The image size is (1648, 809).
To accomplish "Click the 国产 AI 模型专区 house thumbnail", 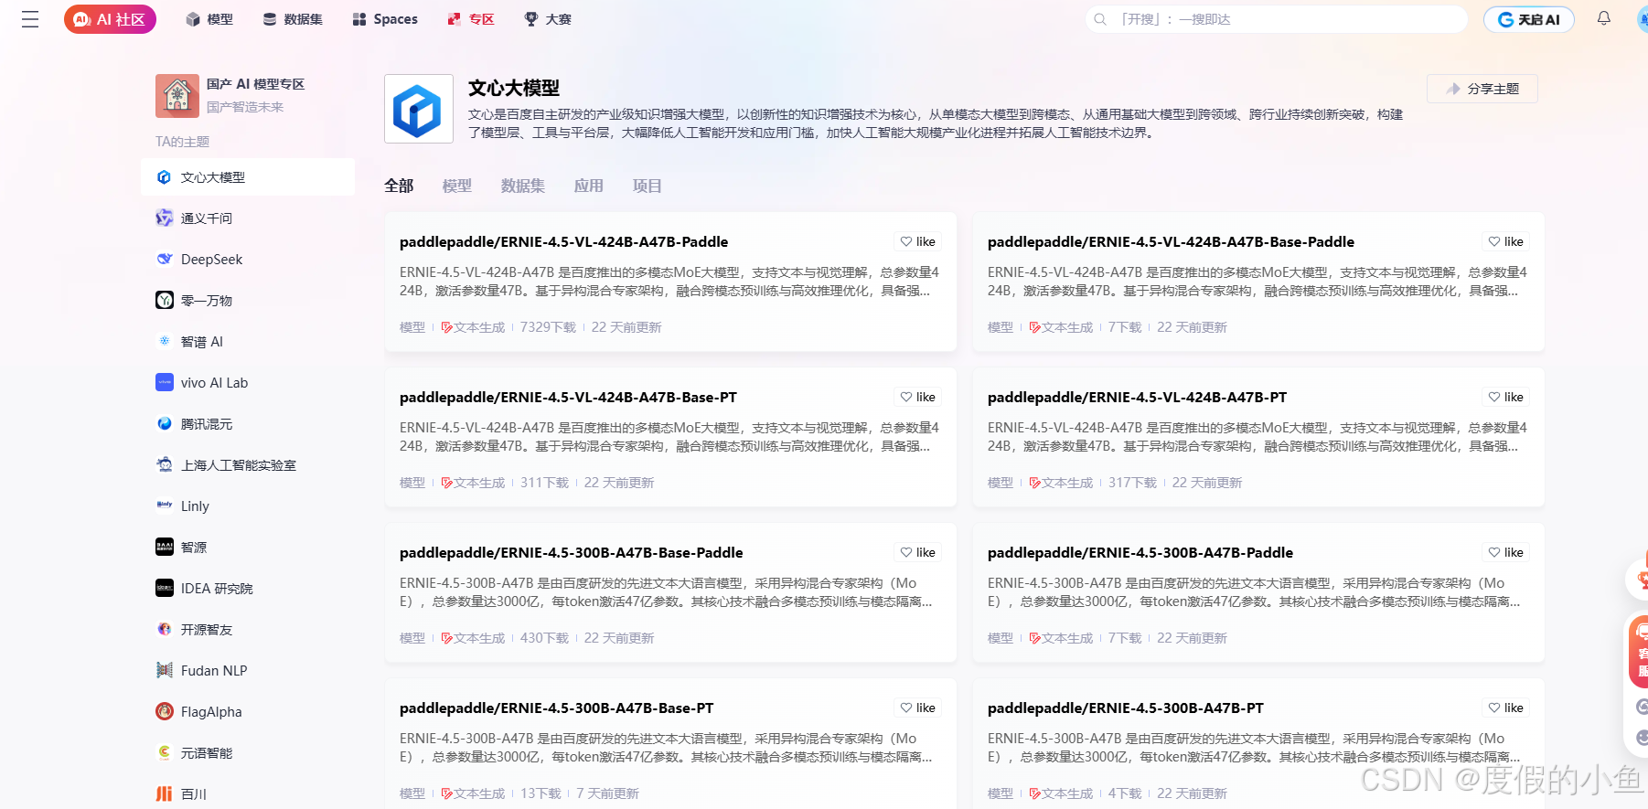I will (x=177, y=96).
